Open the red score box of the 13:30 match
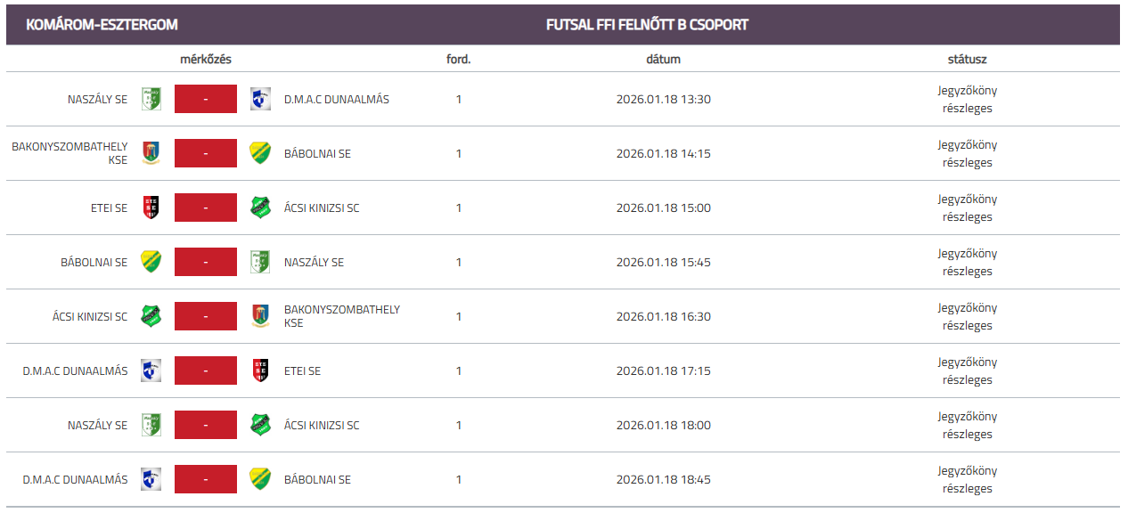Viewport: 1128px width, 521px height. coord(206,99)
